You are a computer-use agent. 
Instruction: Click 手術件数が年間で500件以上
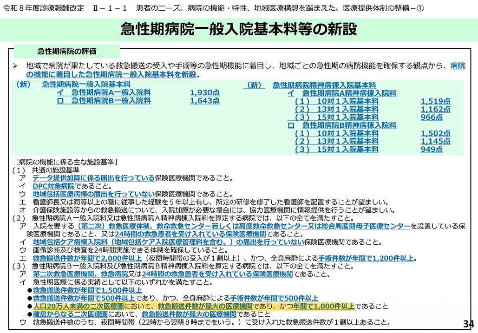[x=274, y=298]
